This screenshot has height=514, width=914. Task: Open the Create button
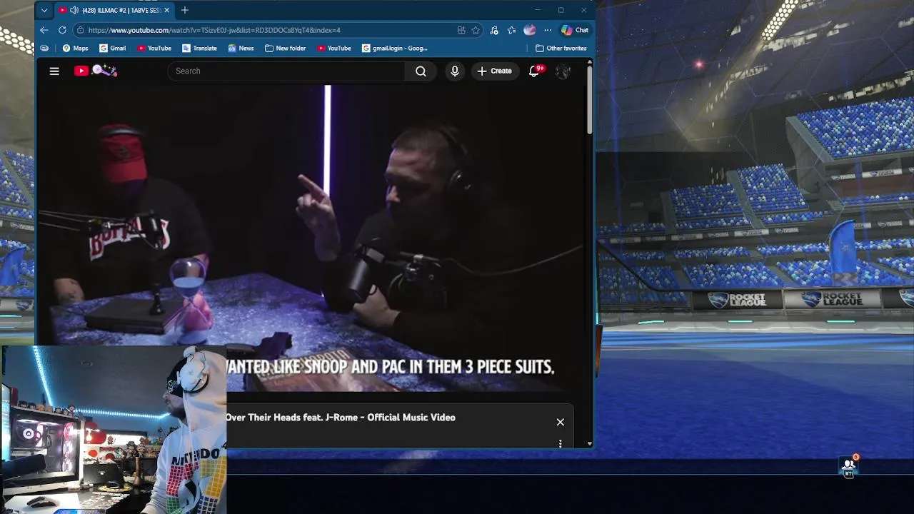pos(494,71)
